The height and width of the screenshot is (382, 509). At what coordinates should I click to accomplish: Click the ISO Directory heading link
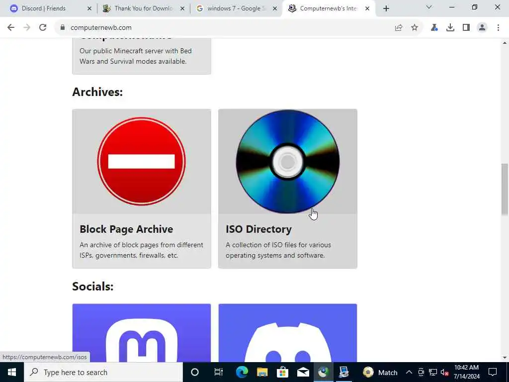(x=258, y=229)
